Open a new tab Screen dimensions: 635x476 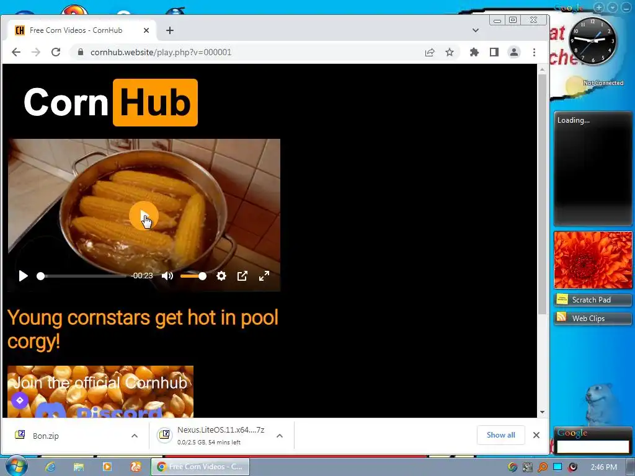(x=170, y=30)
